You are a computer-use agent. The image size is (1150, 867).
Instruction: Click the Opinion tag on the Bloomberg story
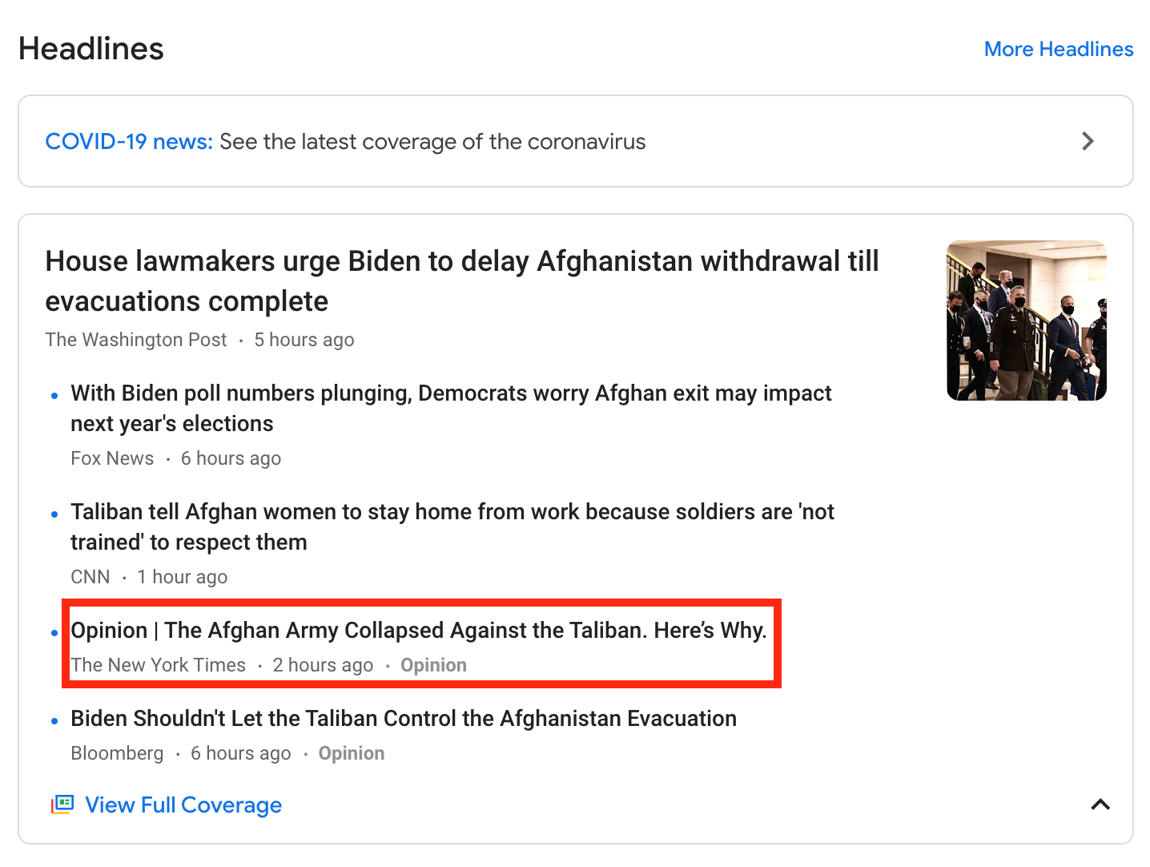click(352, 753)
